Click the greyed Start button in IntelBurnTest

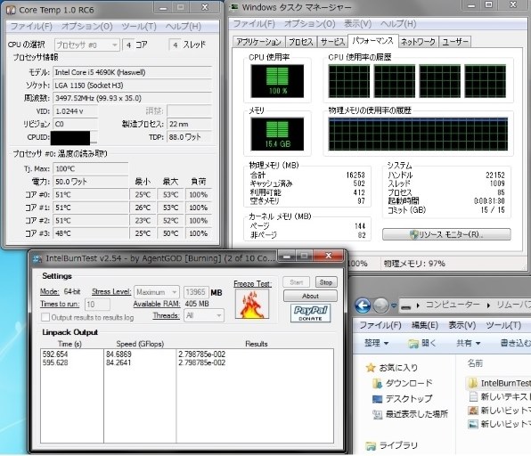[x=297, y=282]
